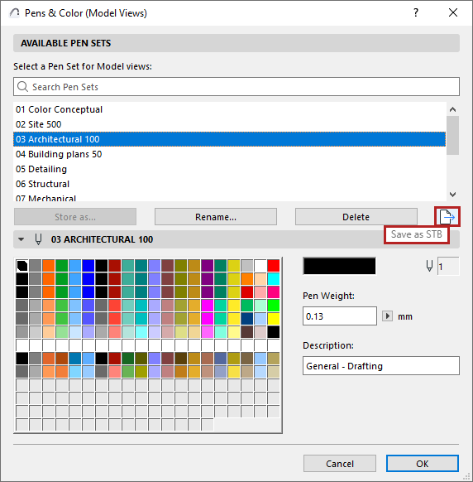Click the Store as... button
The height and width of the screenshot is (482, 473).
tap(75, 217)
